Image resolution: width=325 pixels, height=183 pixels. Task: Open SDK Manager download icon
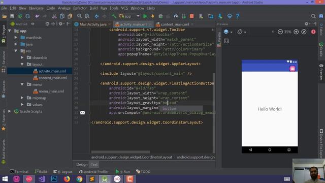tap(220, 16)
